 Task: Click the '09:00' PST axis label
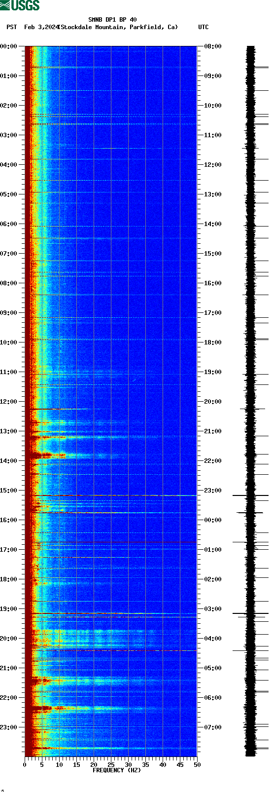9,313
